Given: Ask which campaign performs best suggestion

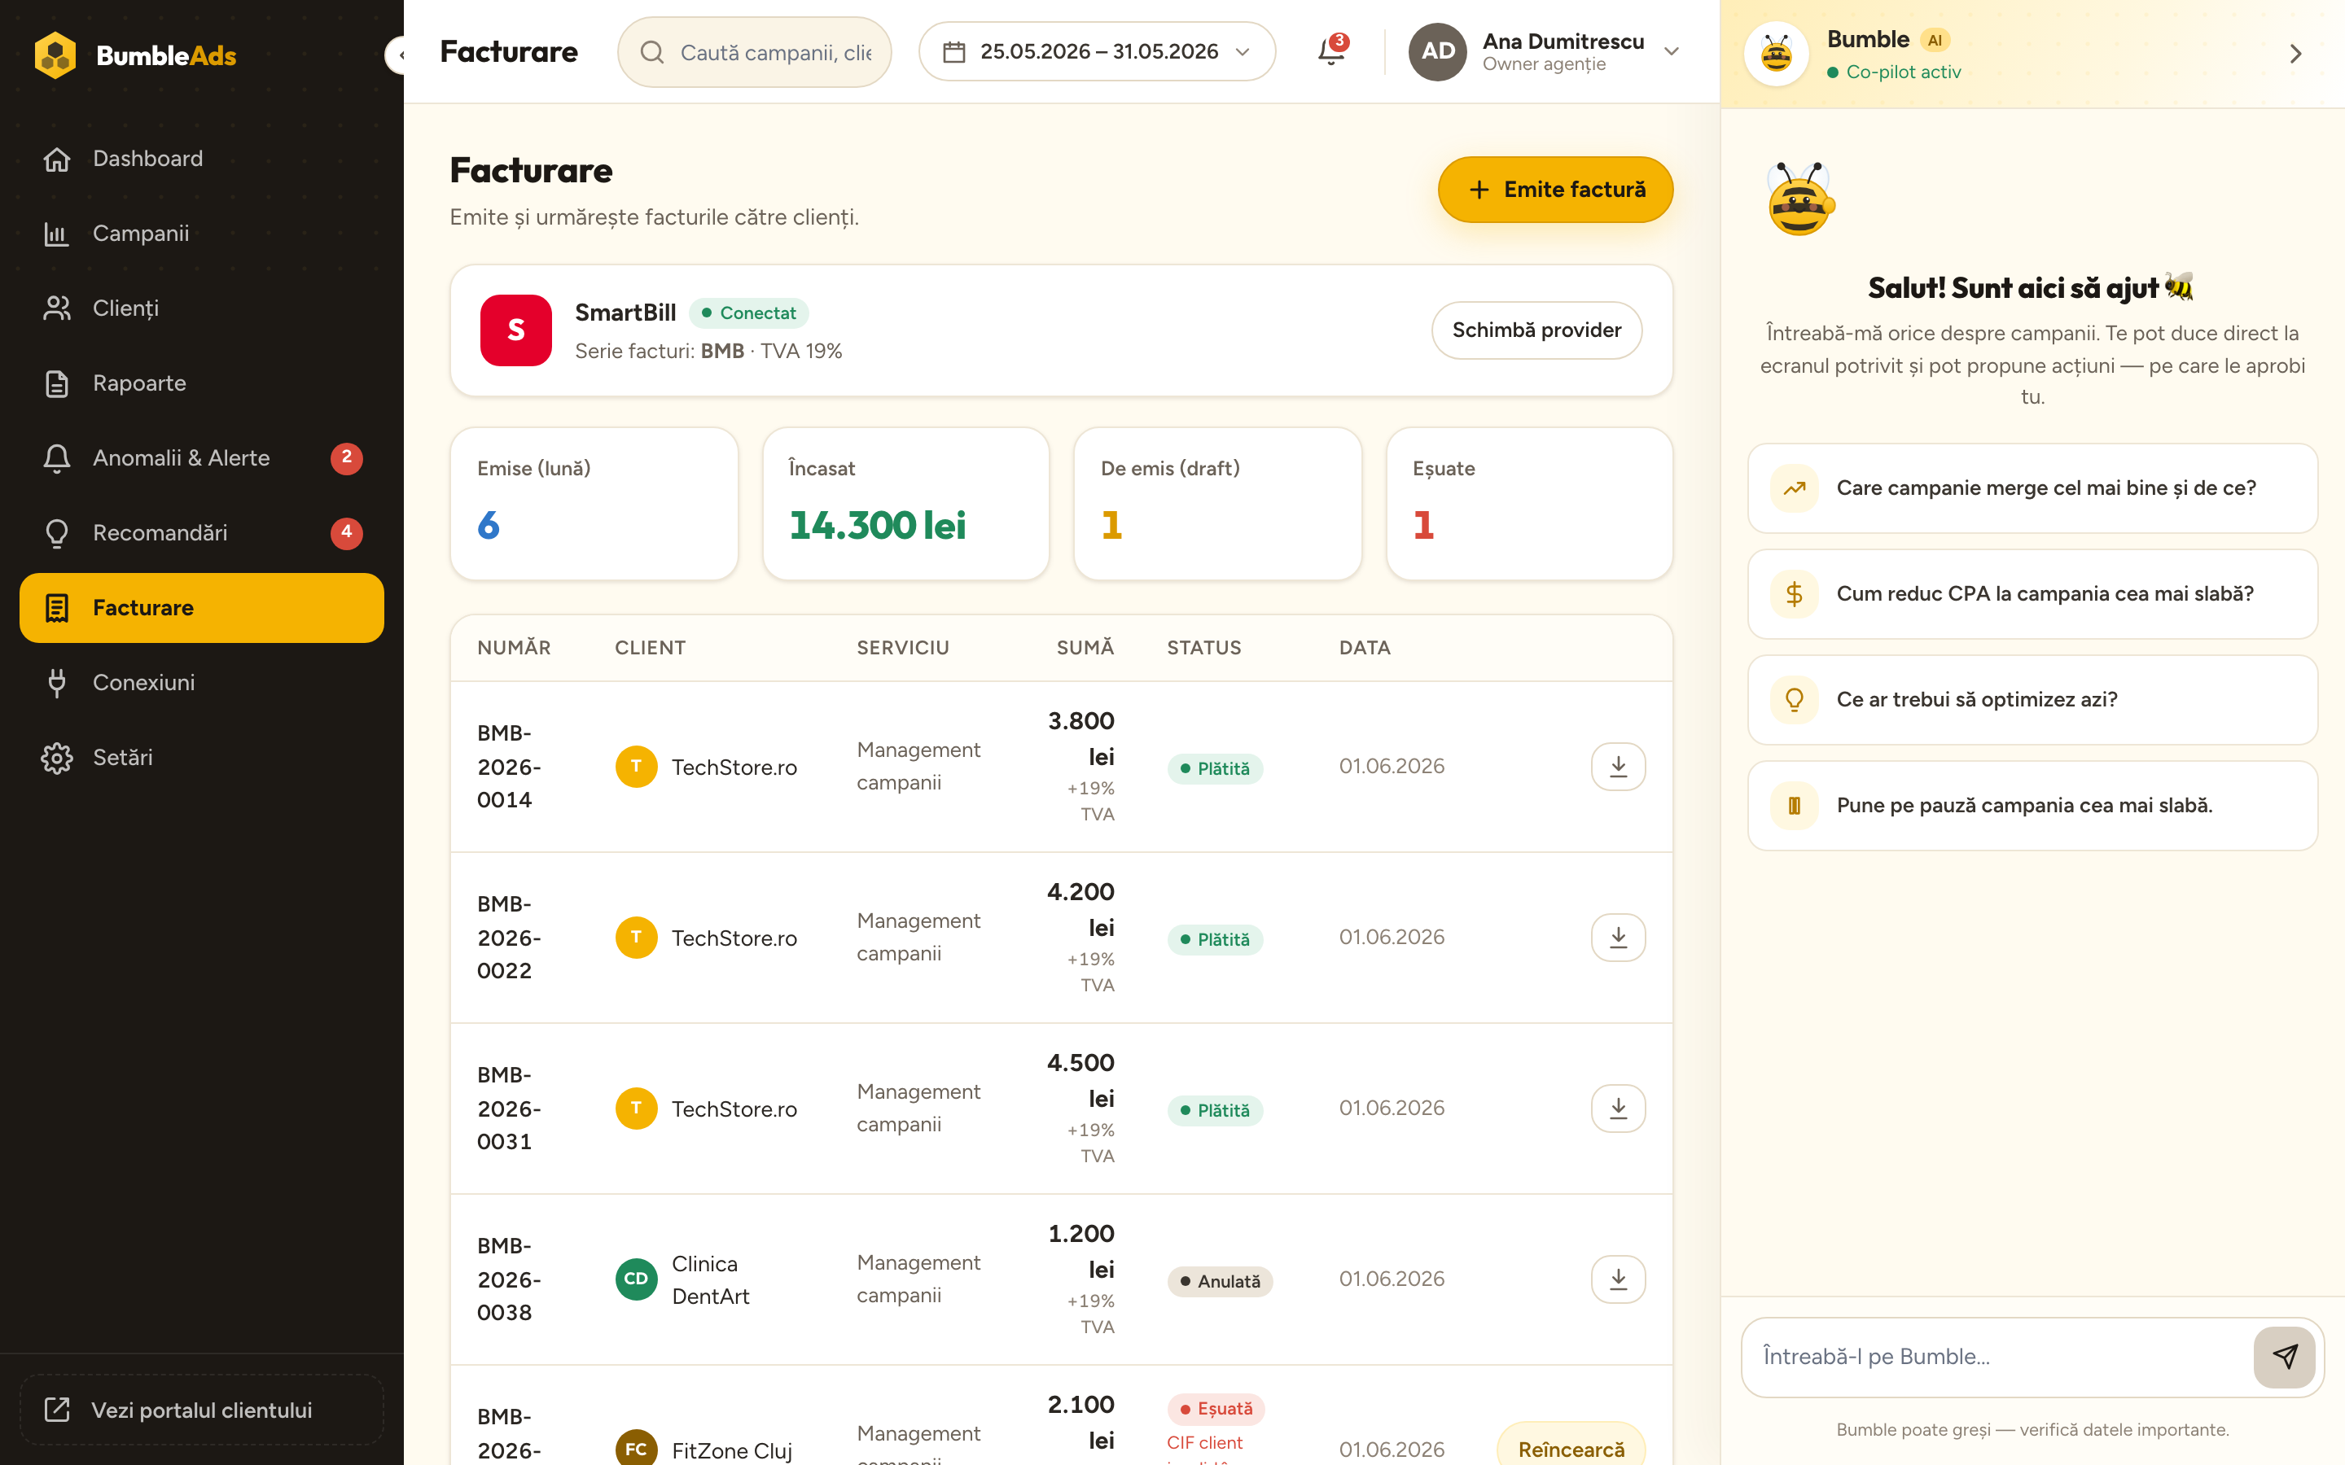Looking at the screenshot, I should tap(2032, 488).
